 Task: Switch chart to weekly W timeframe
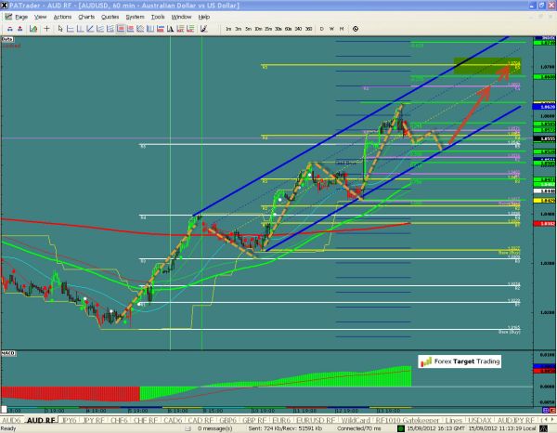pyautogui.click(x=330, y=30)
